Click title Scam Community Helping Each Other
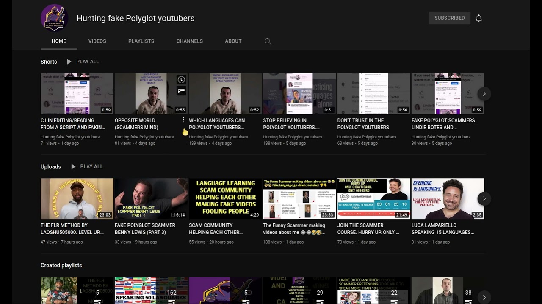 (216, 229)
